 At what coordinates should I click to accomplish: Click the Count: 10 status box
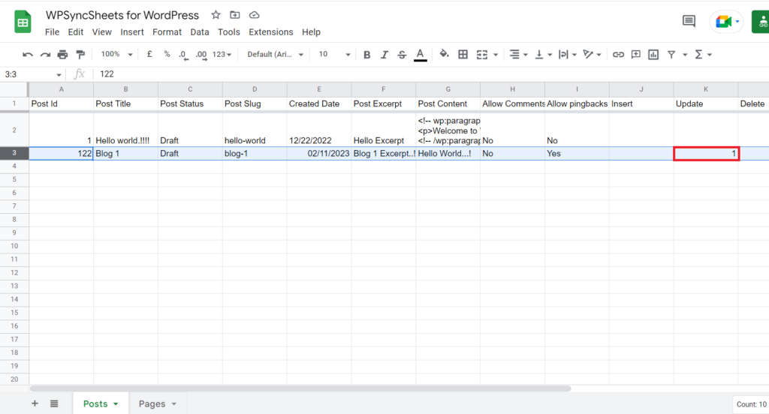pos(751,404)
